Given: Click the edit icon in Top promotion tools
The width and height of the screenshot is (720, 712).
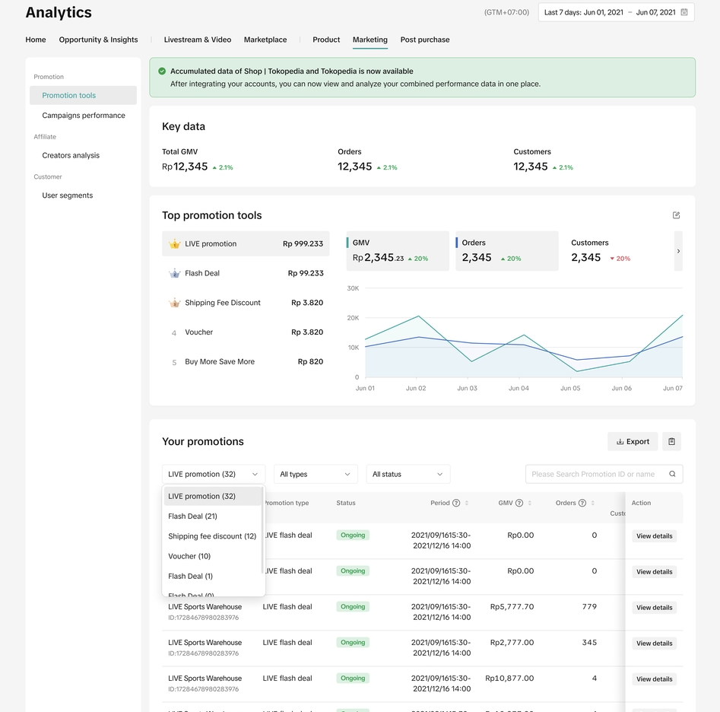Looking at the screenshot, I should pyautogui.click(x=676, y=215).
